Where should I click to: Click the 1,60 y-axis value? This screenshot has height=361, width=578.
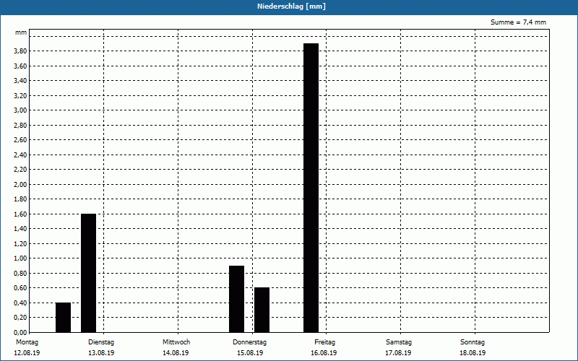tap(20, 214)
